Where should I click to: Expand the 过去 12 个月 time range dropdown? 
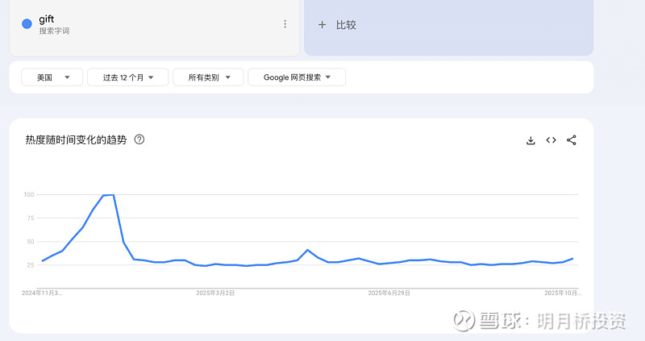[127, 77]
